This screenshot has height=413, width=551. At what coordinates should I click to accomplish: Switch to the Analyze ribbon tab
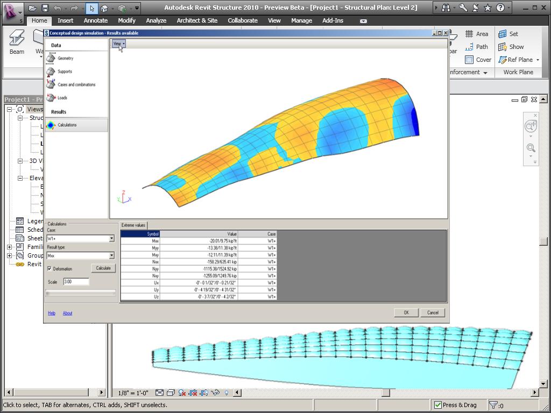(x=156, y=20)
